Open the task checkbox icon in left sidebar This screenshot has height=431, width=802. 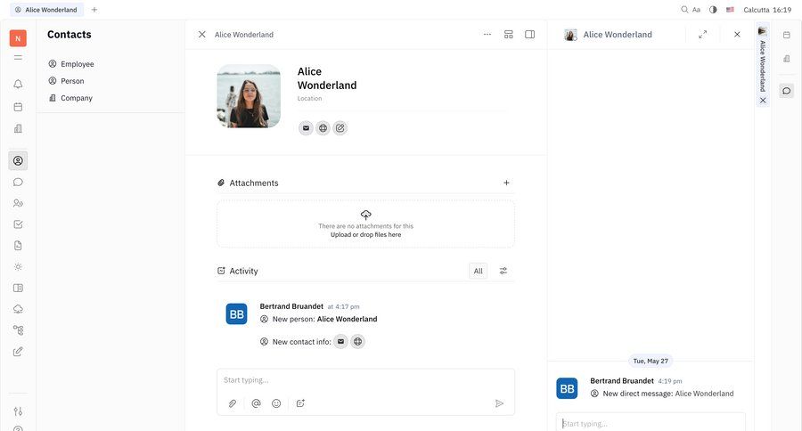pyautogui.click(x=18, y=224)
